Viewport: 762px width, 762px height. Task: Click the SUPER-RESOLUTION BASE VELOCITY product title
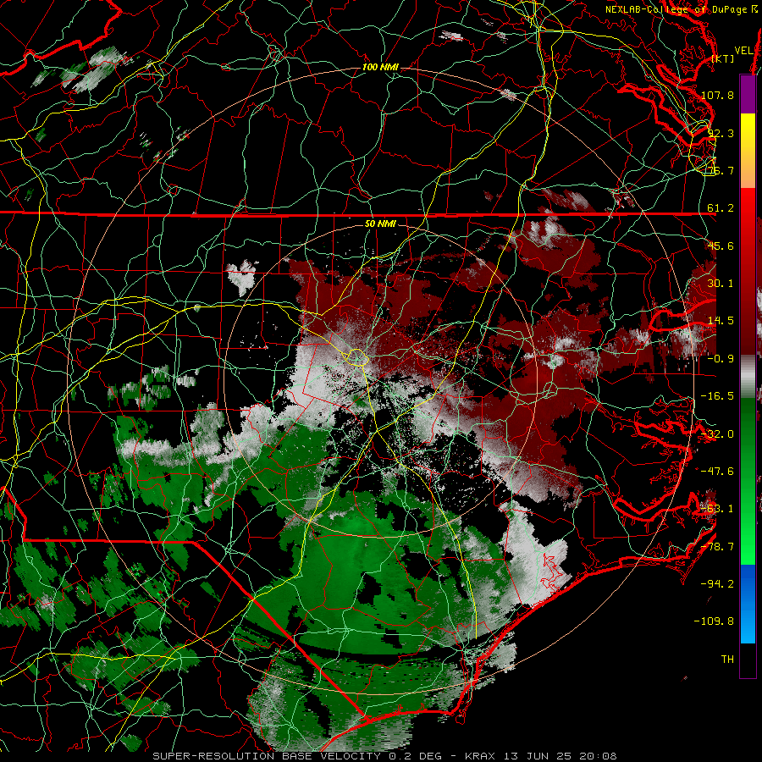(267, 756)
